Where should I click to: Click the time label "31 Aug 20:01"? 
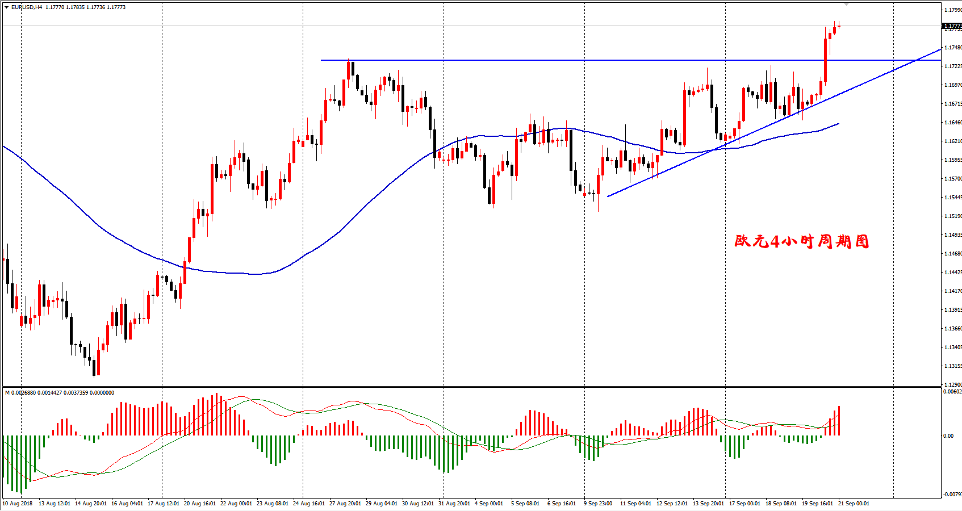point(454,504)
